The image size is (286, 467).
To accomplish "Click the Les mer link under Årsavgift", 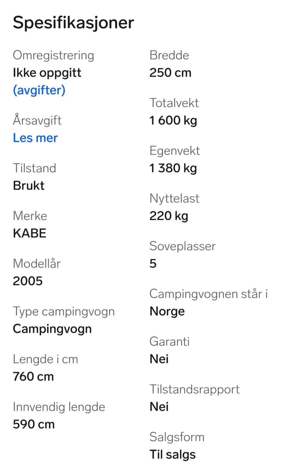I will coord(35,138).
